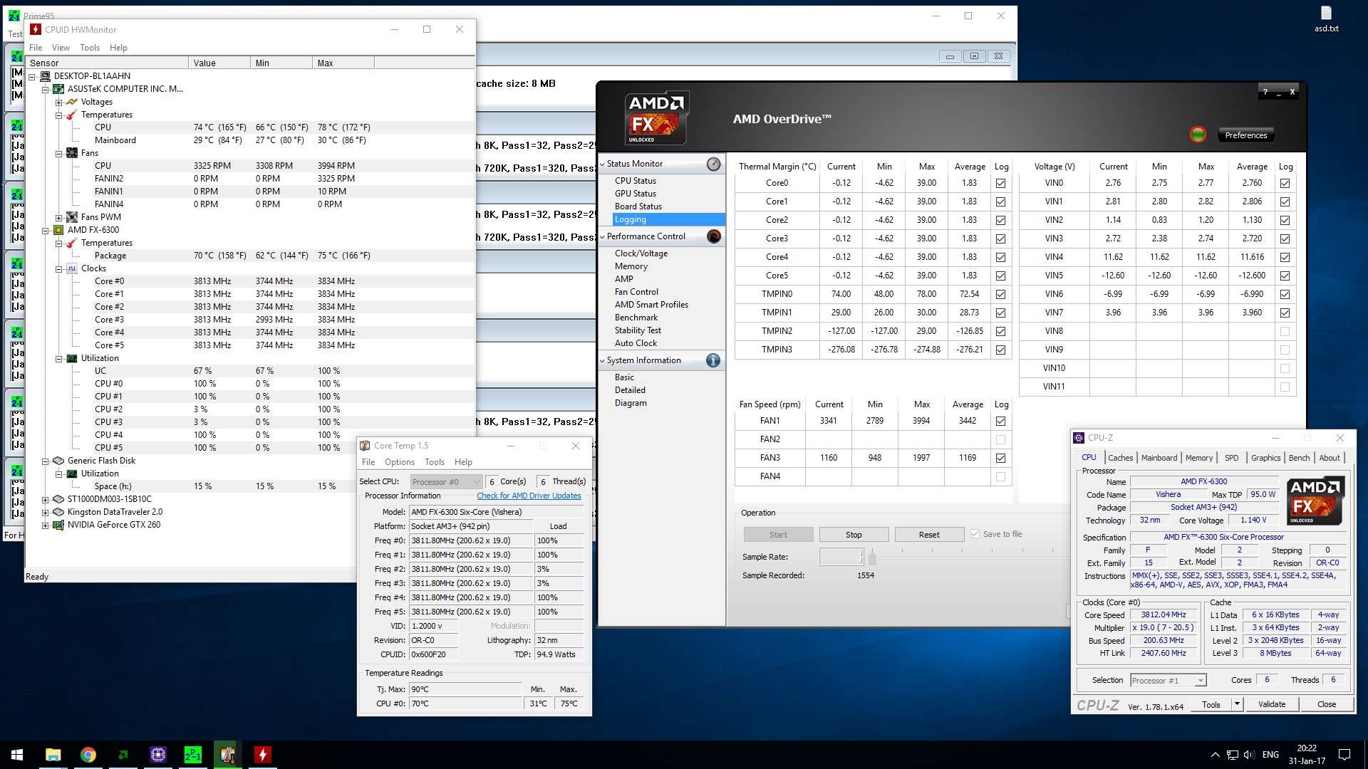Open asd.txt file on desktop
Screen dimensions: 1368x769
[1326, 19]
